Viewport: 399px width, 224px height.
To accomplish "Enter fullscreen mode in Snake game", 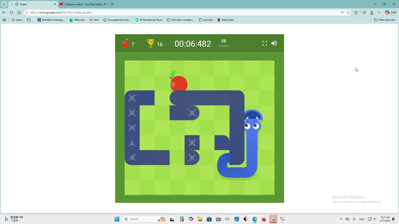I will tap(265, 44).
